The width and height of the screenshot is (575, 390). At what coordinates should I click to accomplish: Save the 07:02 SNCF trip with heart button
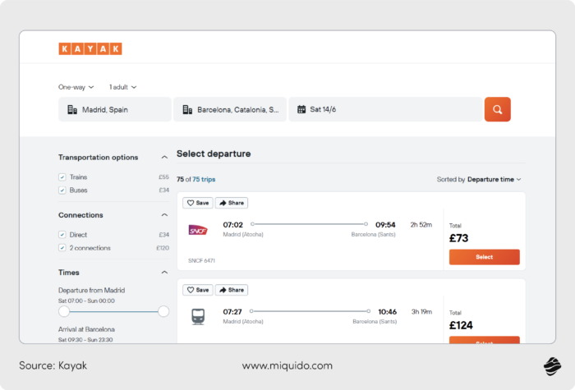click(198, 203)
